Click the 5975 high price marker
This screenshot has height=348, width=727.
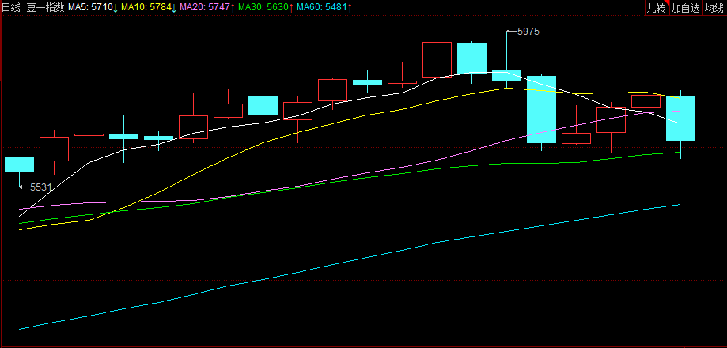point(528,32)
